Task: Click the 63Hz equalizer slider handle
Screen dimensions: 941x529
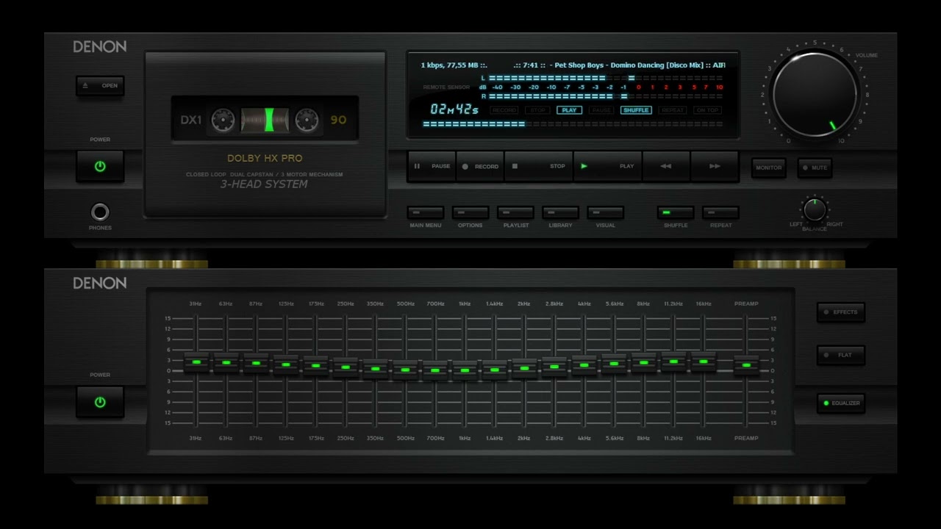Action: (x=226, y=363)
